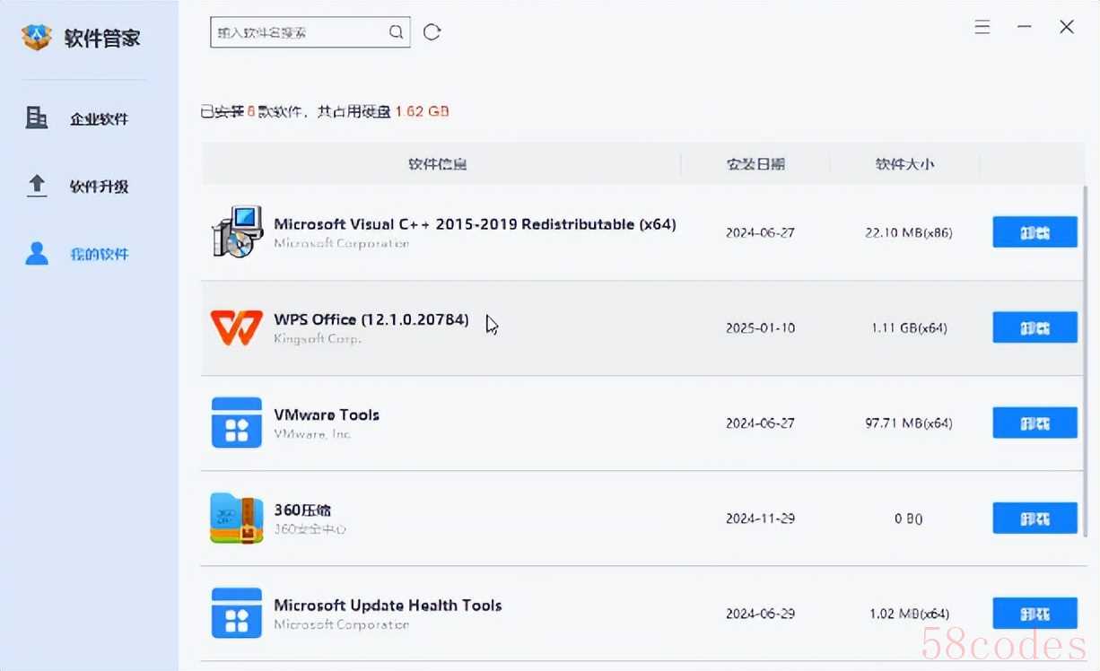This screenshot has width=1100, height=671.
Task: Click the 软件升级 upload arrow icon
Action: tap(37, 186)
